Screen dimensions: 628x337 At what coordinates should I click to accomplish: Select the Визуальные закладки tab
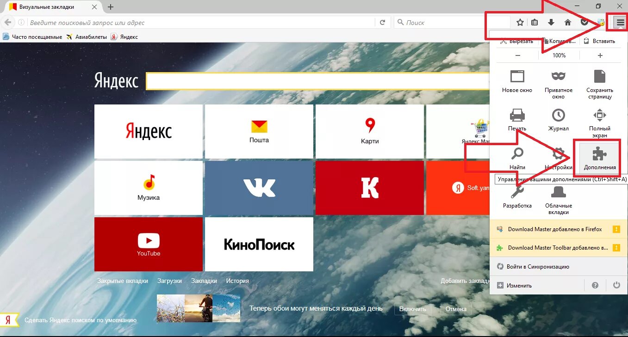pos(51,7)
